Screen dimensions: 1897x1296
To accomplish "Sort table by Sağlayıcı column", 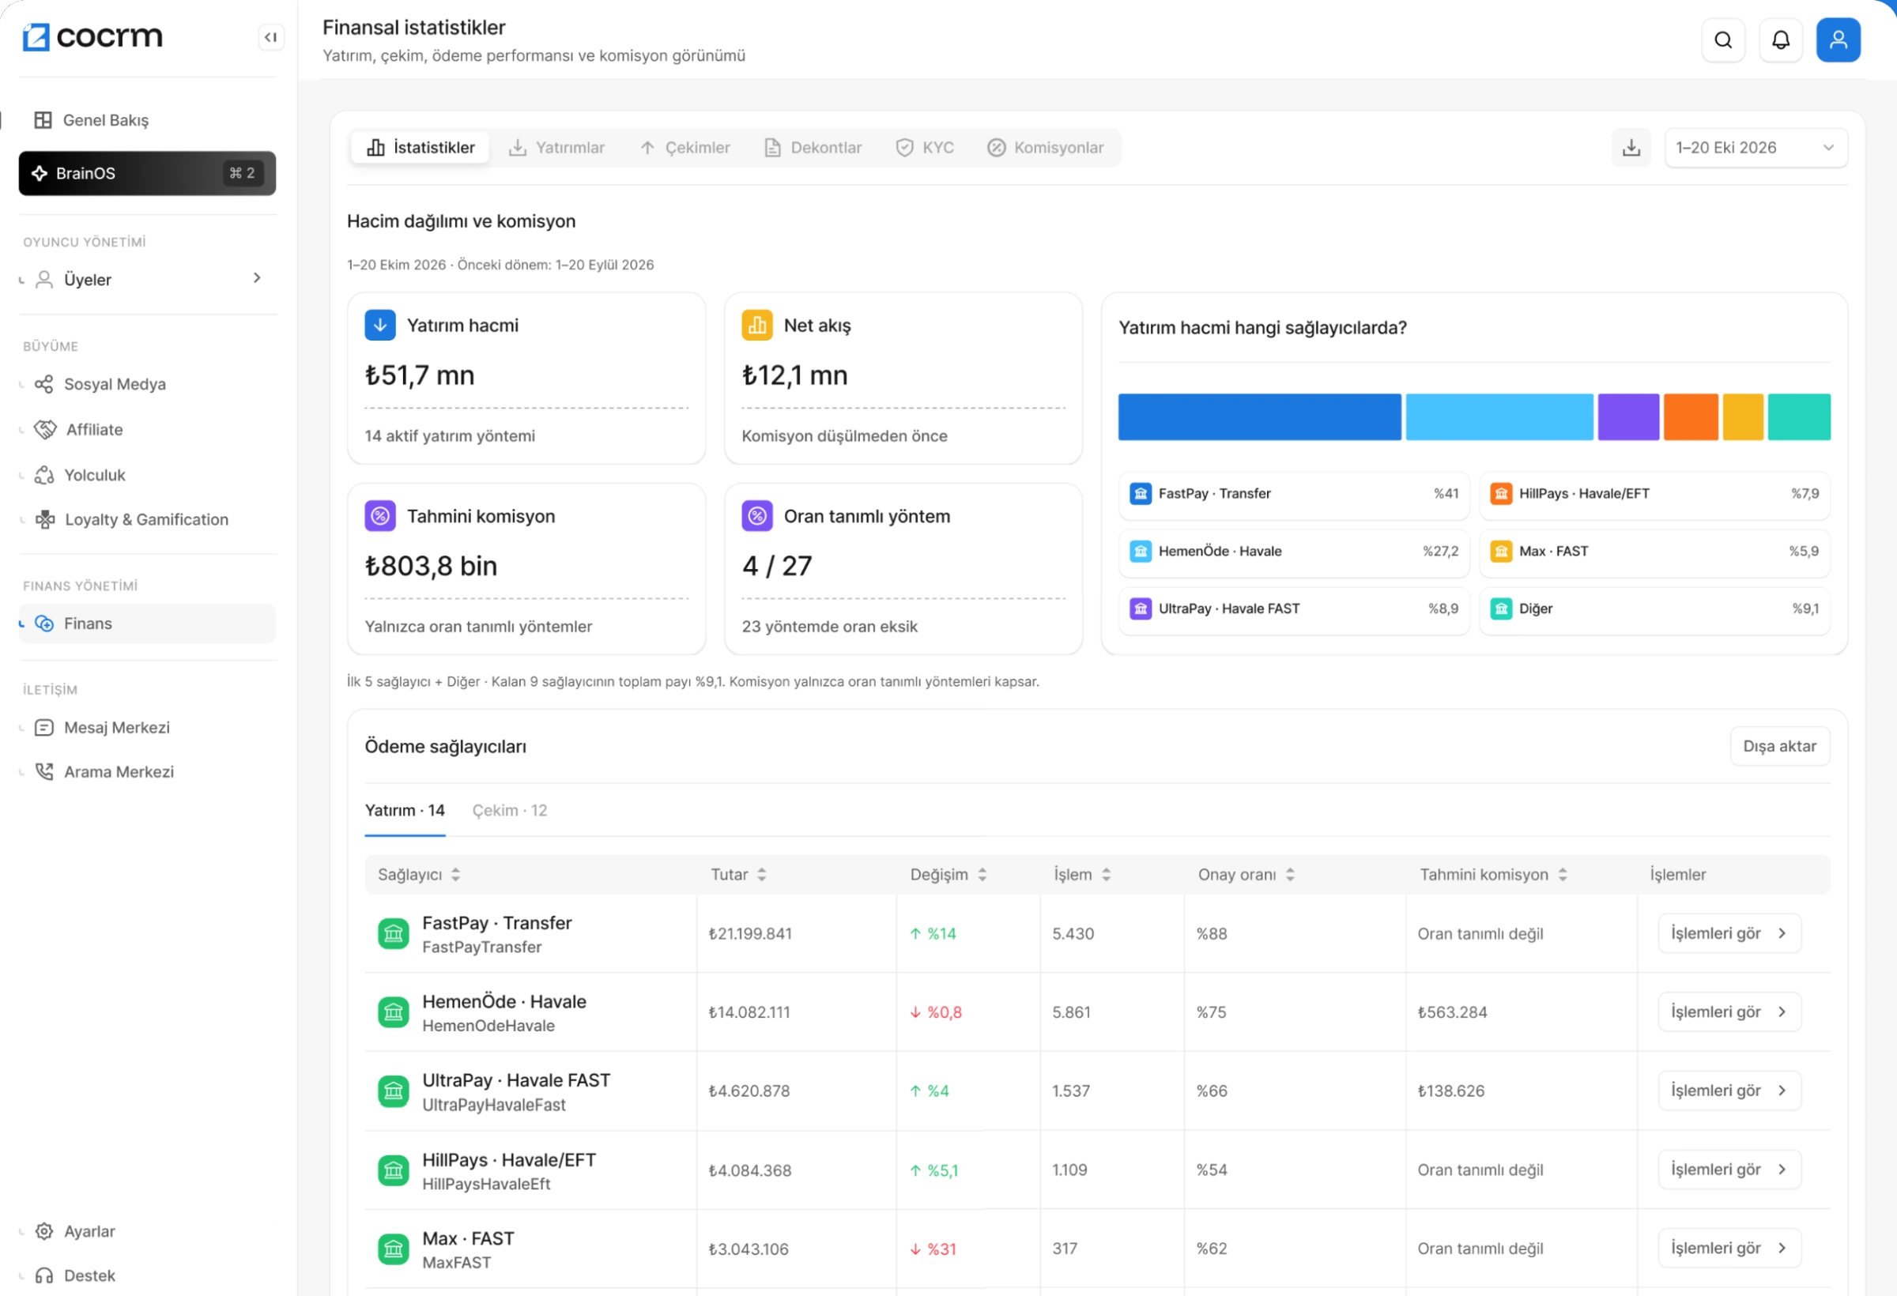I will (419, 875).
